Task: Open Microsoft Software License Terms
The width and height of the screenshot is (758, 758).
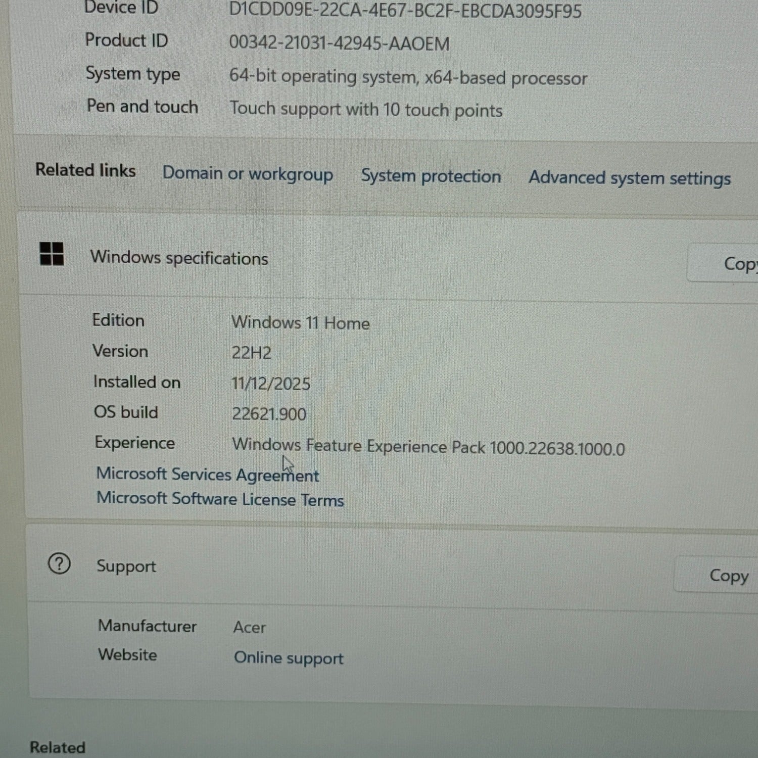Action: [x=220, y=499]
